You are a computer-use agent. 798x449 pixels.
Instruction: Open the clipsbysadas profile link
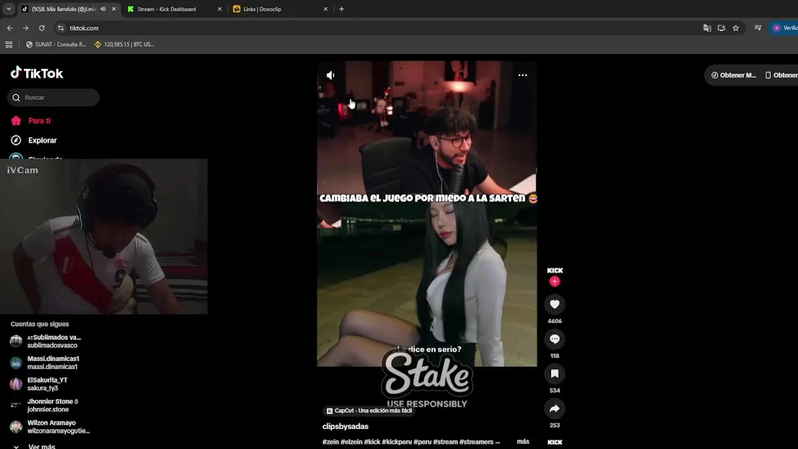345,427
